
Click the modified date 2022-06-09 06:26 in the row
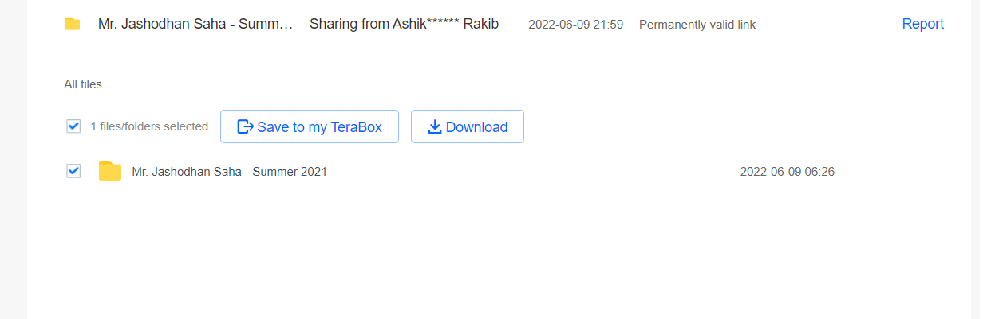click(788, 171)
